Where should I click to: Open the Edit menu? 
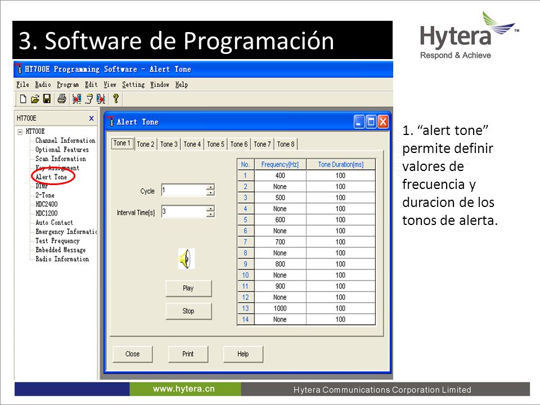pos(91,85)
